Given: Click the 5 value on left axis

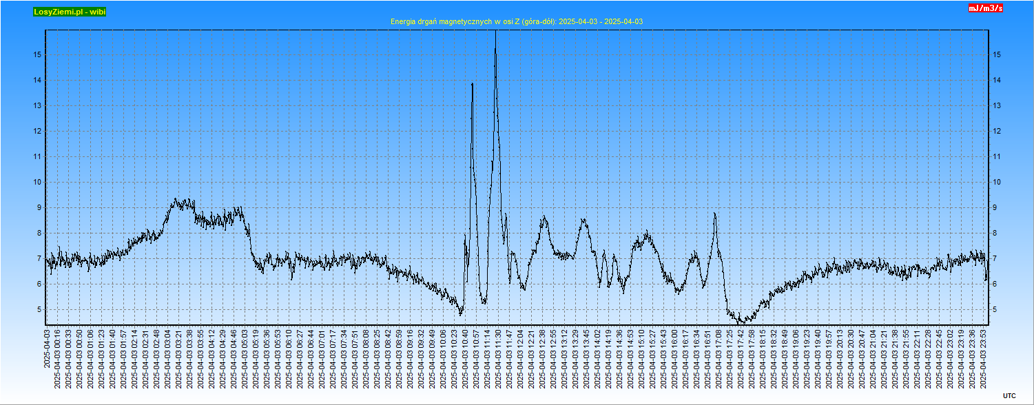Looking at the screenshot, I should pos(39,310).
